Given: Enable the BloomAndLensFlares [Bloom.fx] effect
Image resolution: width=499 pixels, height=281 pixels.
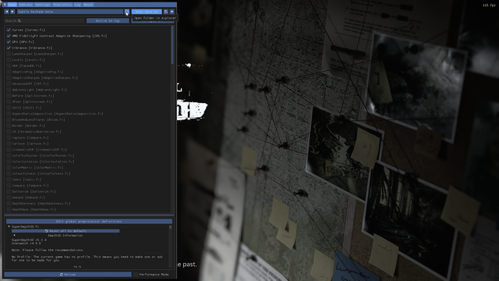Looking at the screenshot, I should pos(9,119).
